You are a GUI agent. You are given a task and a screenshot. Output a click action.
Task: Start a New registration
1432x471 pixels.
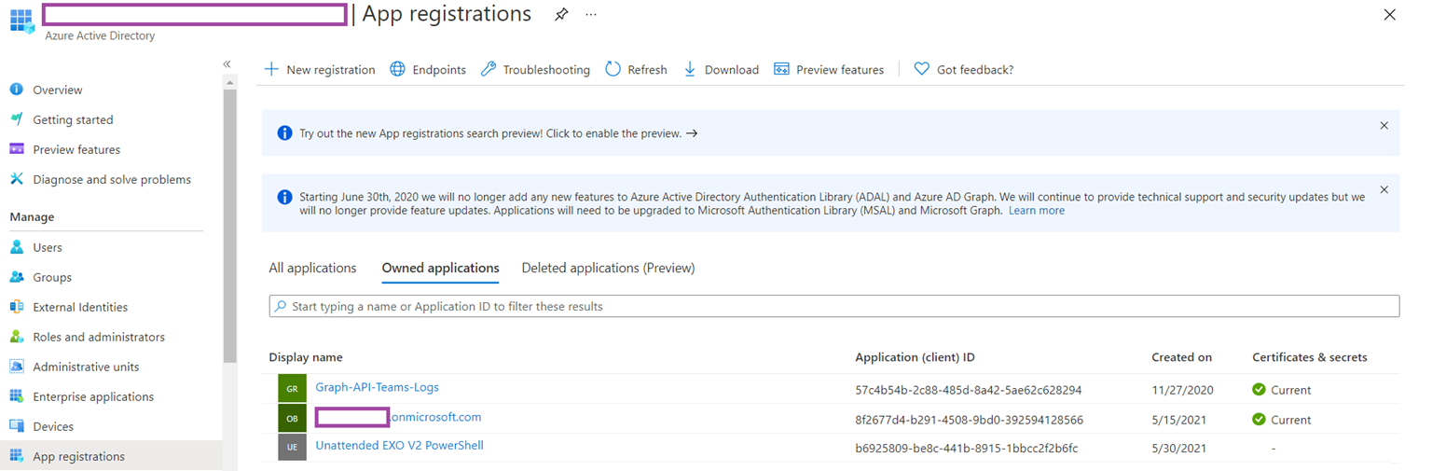(x=320, y=69)
